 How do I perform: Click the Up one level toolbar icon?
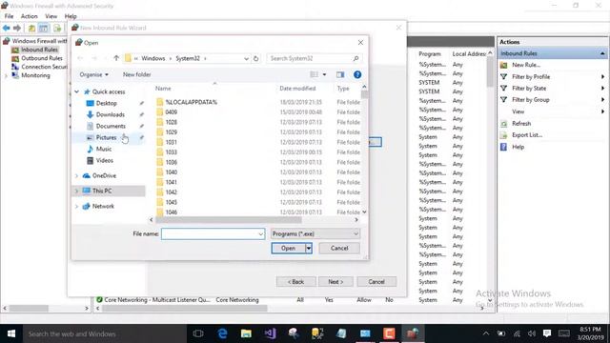point(31,28)
